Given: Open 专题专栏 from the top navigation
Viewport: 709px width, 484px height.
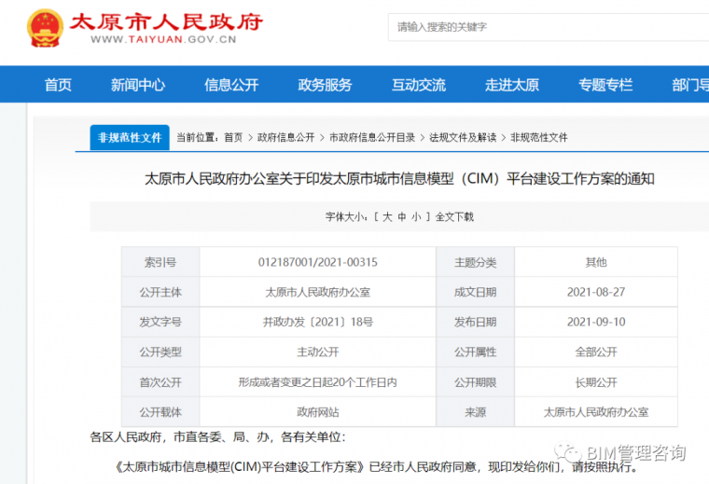Looking at the screenshot, I should (x=605, y=85).
